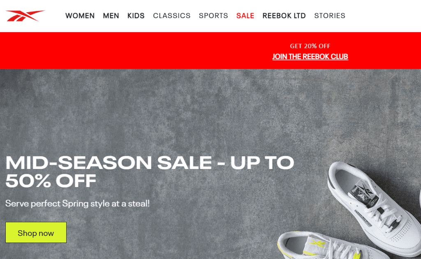Open the REEBOK LTD nav item

(284, 16)
